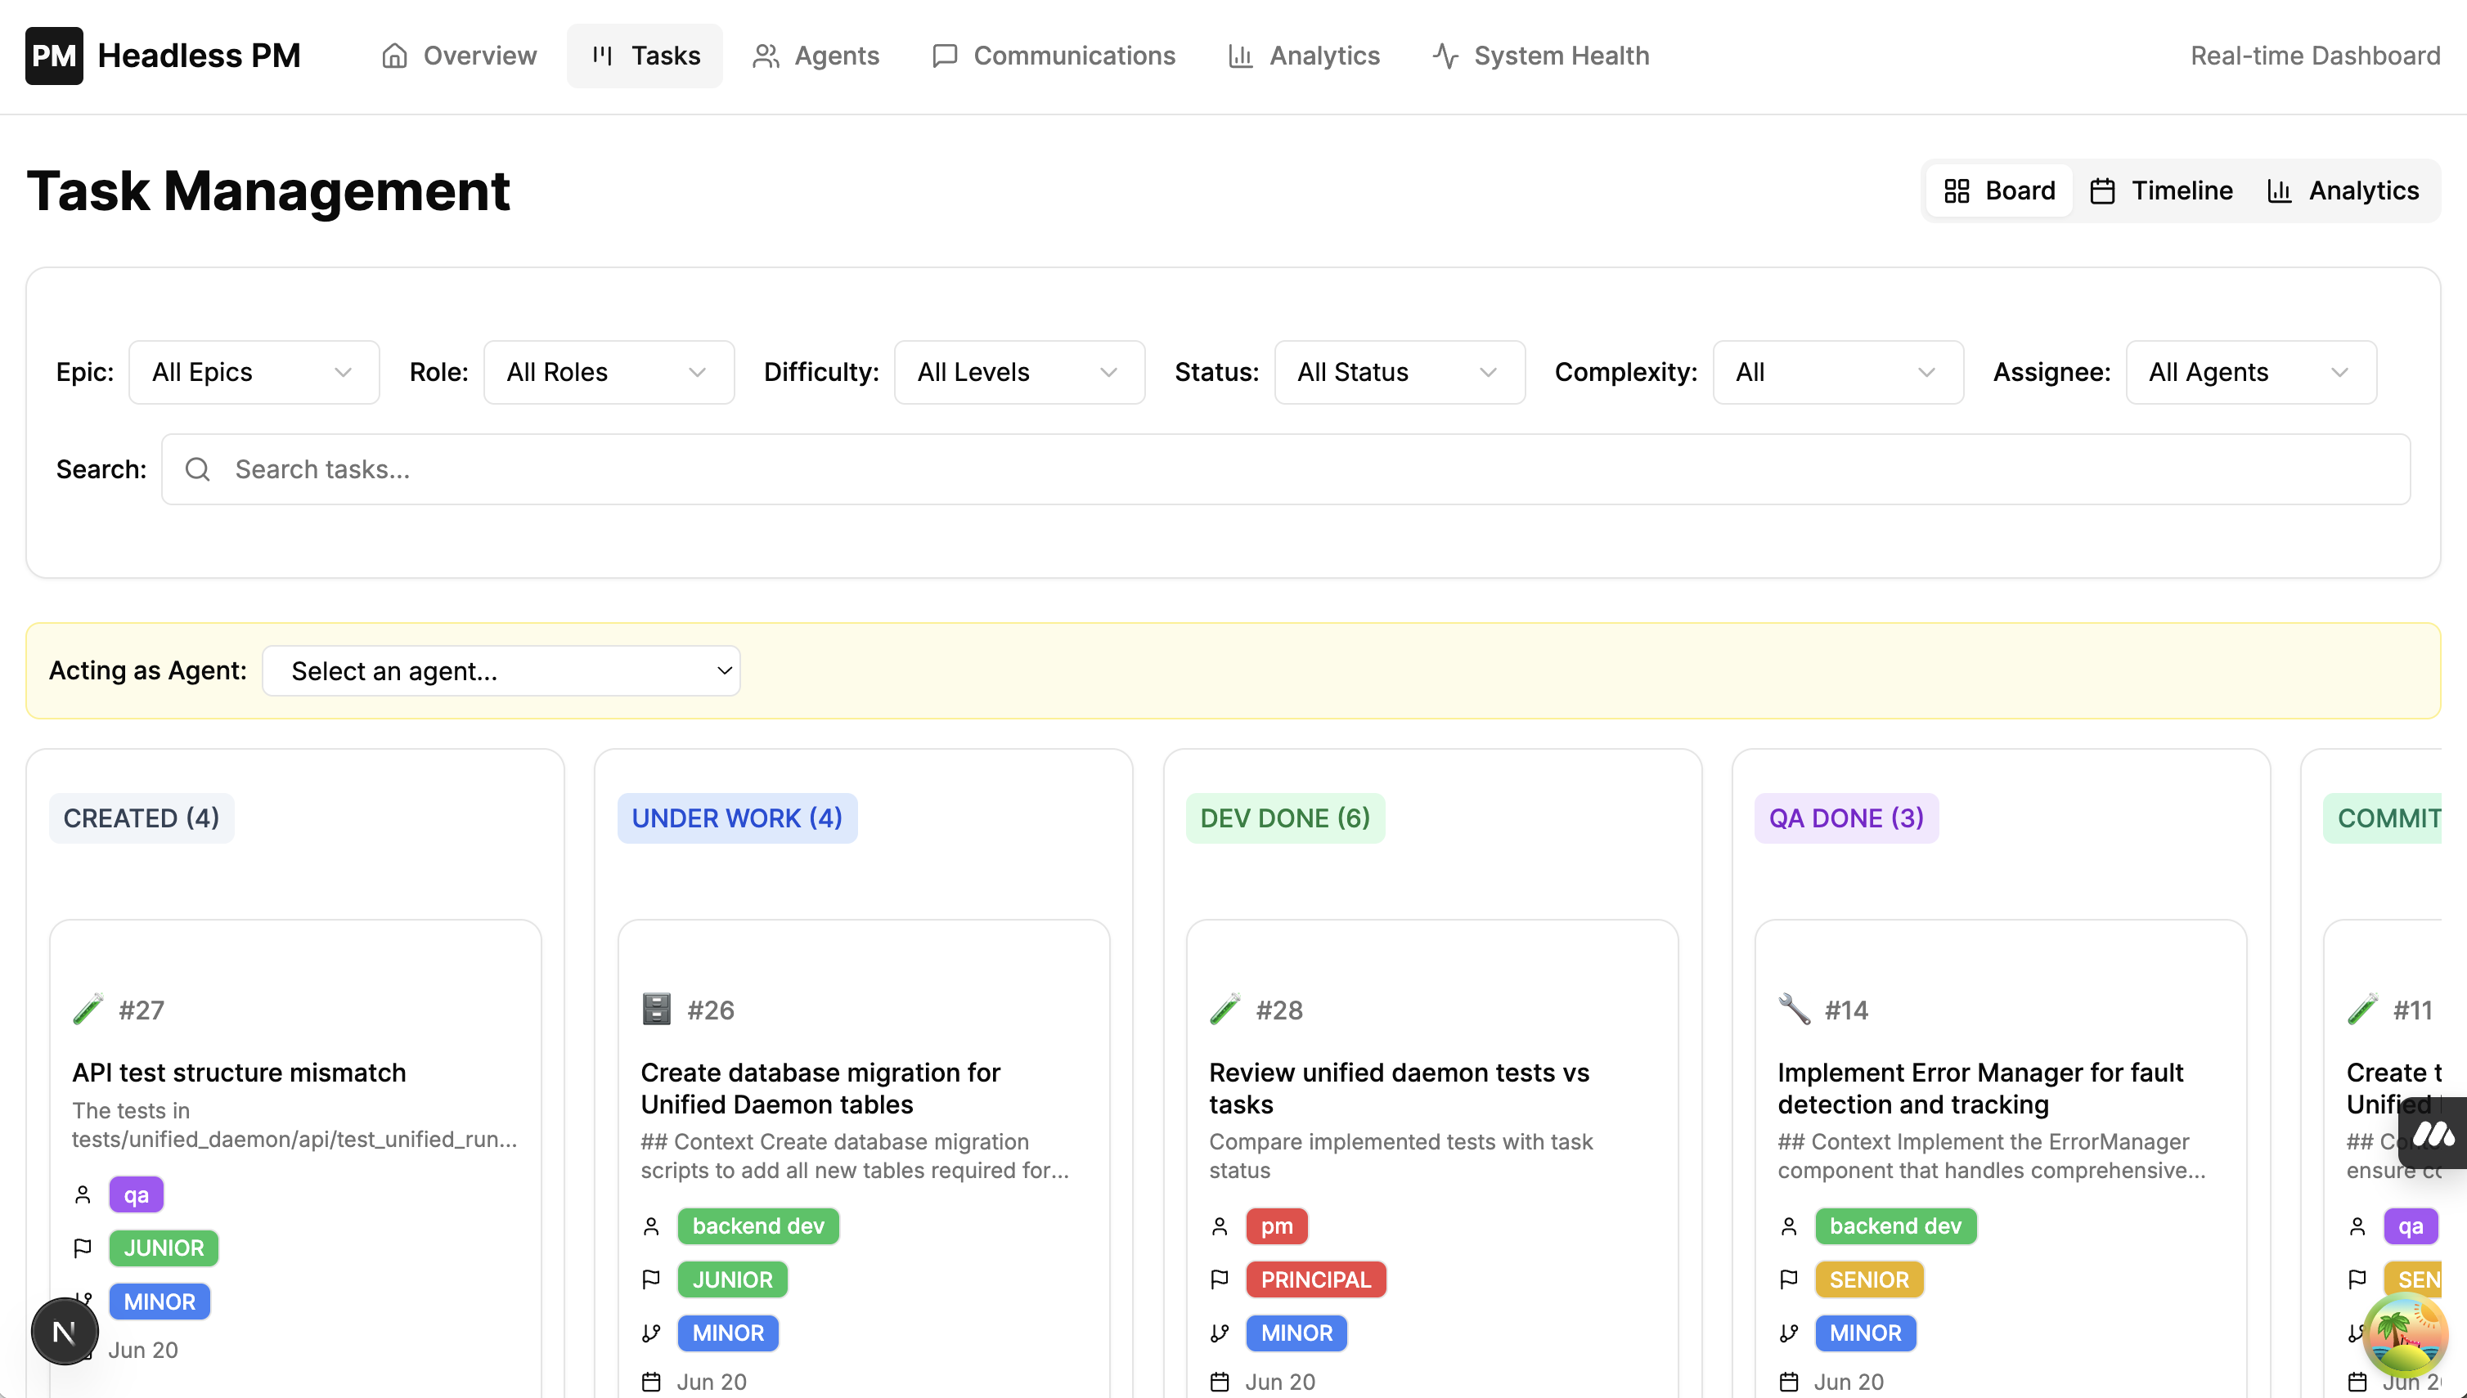Open the Assignee filter dropdown
2467x1398 pixels.
pos(2251,373)
